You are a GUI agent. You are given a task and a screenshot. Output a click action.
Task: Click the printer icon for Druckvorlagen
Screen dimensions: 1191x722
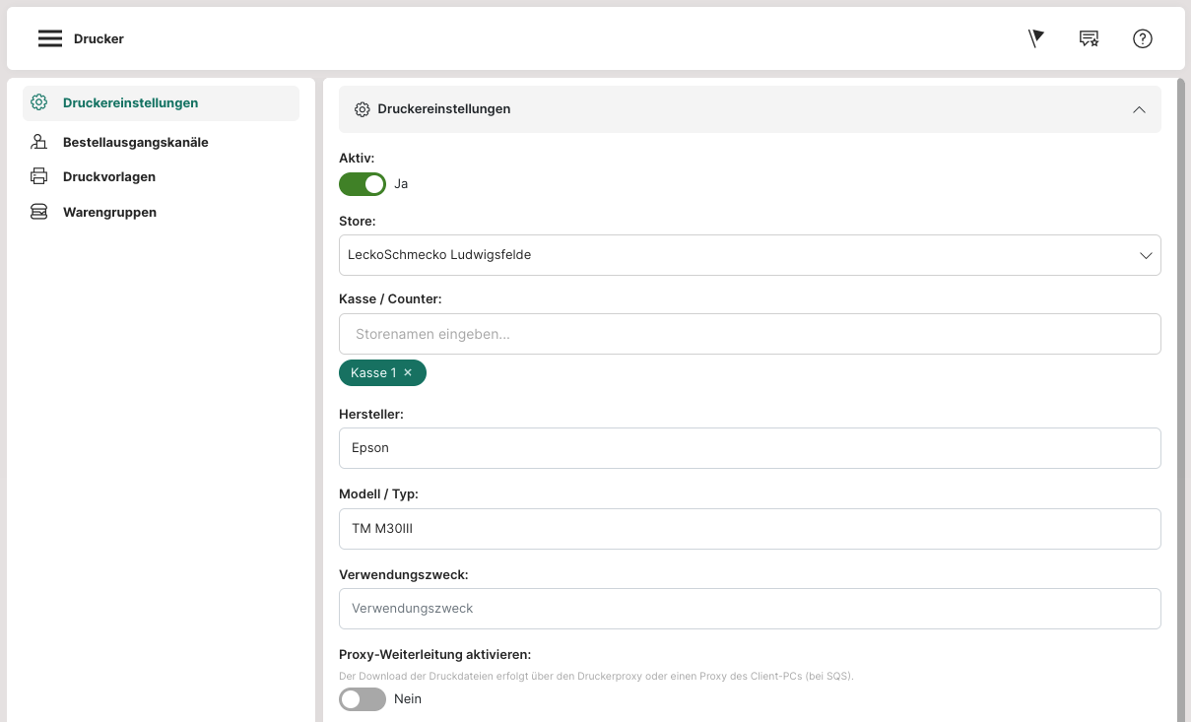tap(39, 177)
